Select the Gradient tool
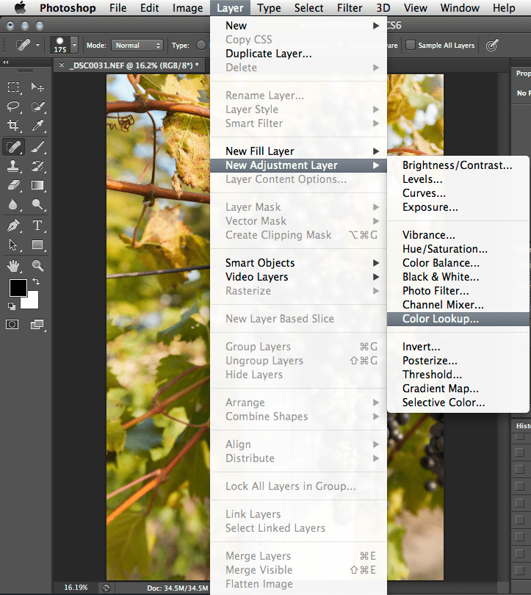Image resolution: width=531 pixels, height=595 pixels. 37,185
